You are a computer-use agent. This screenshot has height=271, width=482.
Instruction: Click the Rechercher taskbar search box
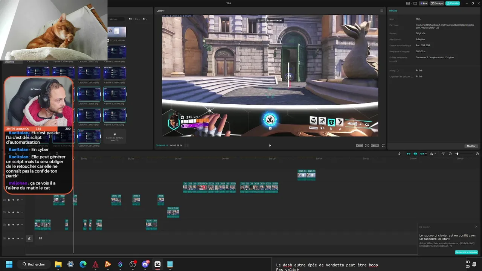pyautogui.click(x=34, y=264)
